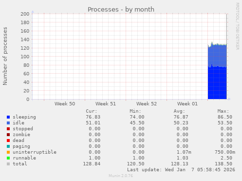Click sleeping average value 76.87
Image resolution: width=242 pixels, height=181 pixels.
tap(181, 117)
